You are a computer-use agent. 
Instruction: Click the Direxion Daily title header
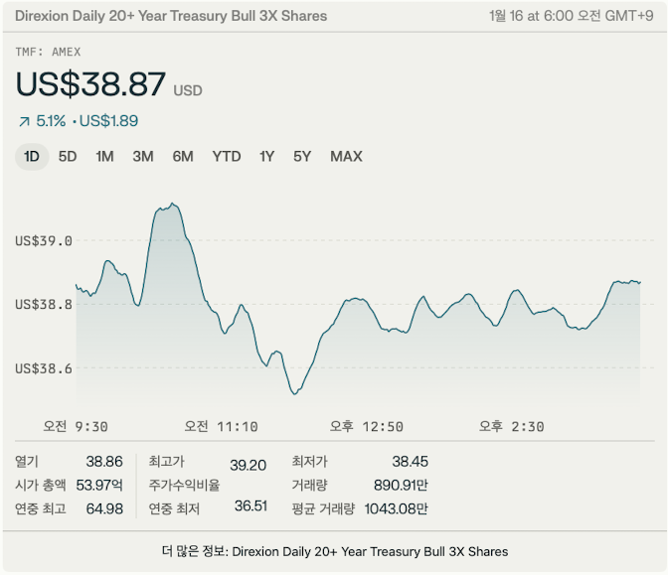click(171, 16)
